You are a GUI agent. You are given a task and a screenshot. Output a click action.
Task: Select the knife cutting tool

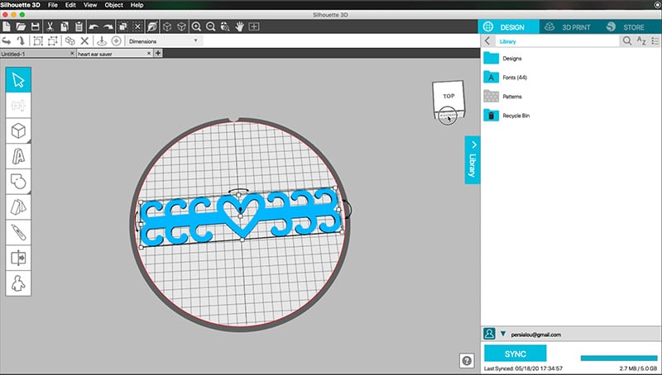(x=18, y=233)
